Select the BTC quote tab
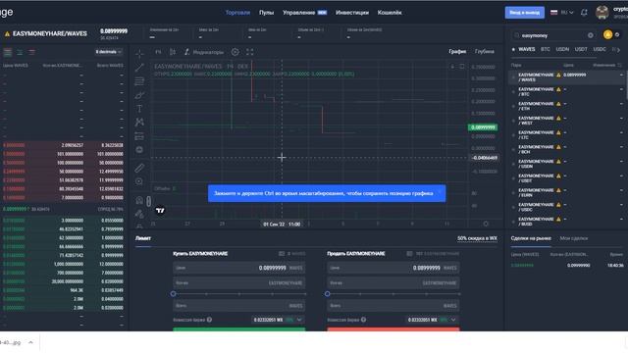Screen dimensions: 628x353 pos(546,49)
